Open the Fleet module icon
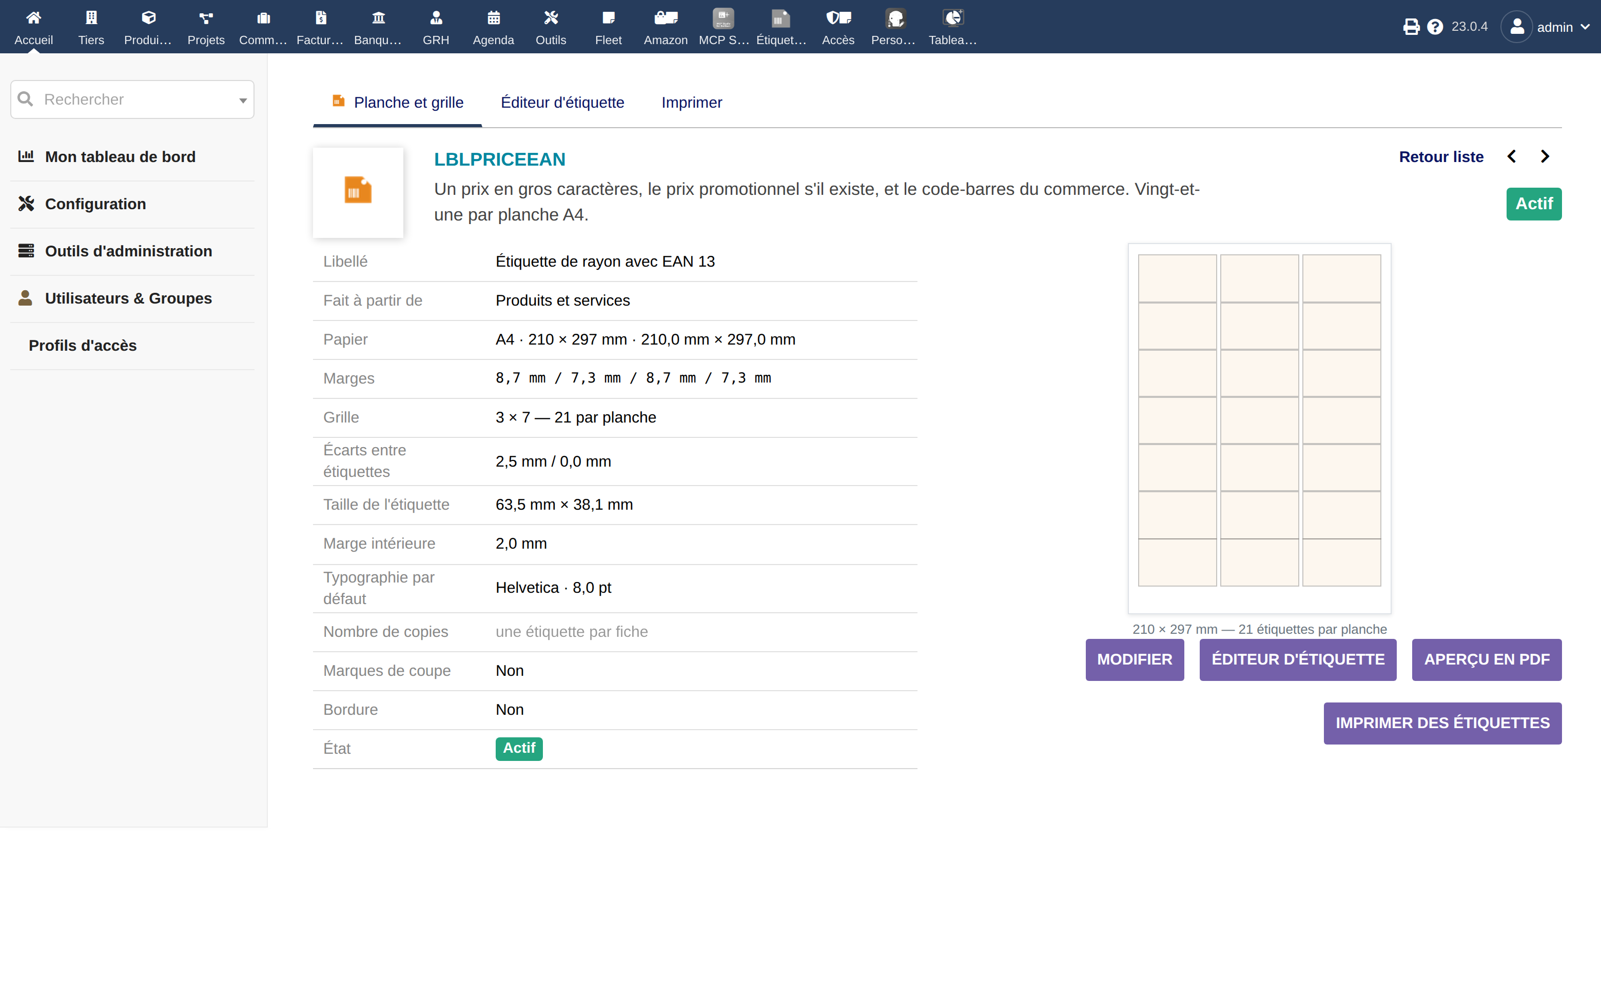The width and height of the screenshot is (1601, 1005). coord(608,18)
